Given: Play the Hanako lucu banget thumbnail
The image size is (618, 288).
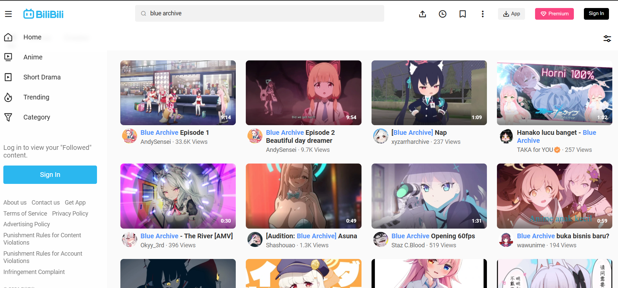Looking at the screenshot, I should [x=554, y=93].
